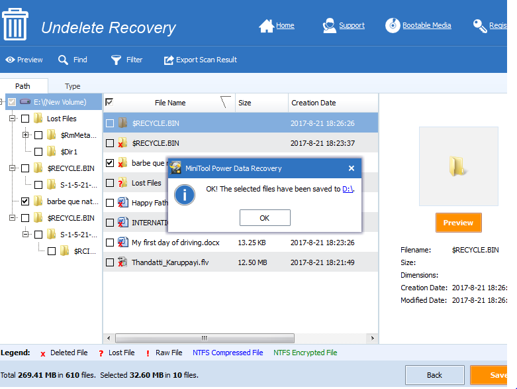Click the orange Preview button
Viewport: 517px width, 389px height.
[x=458, y=223]
